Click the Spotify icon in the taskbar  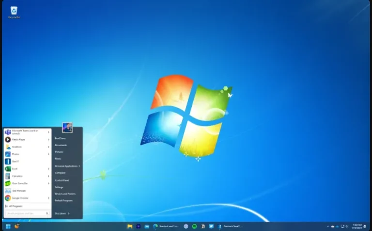[194, 226]
